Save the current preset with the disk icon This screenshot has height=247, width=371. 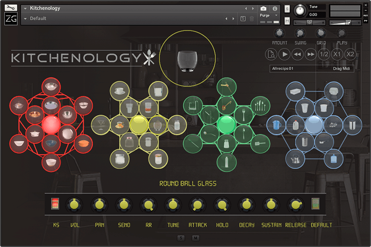pyautogui.click(x=243, y=19)
